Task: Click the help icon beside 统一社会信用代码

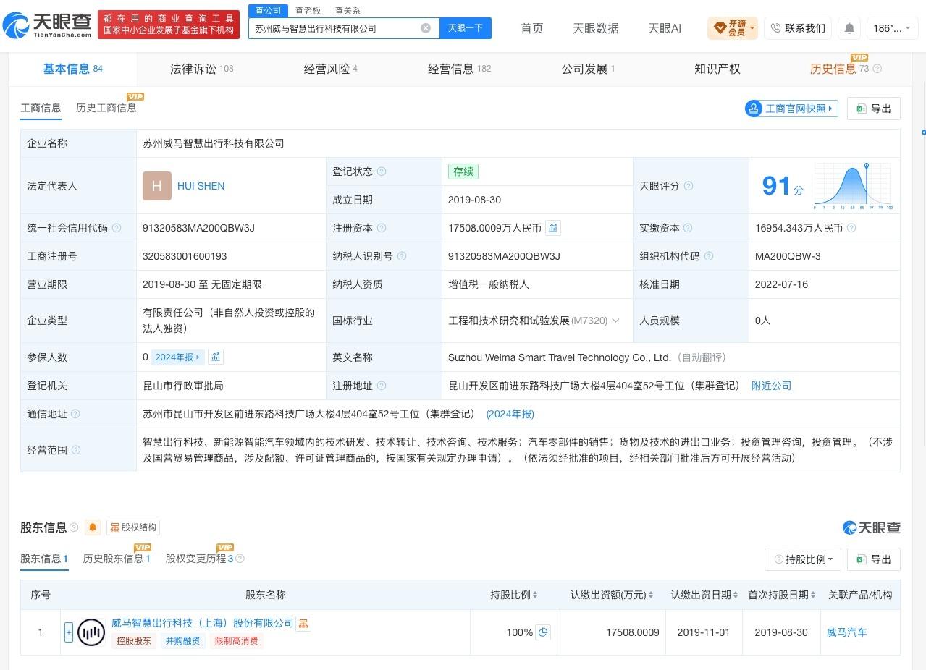Action: click(117, 228)
